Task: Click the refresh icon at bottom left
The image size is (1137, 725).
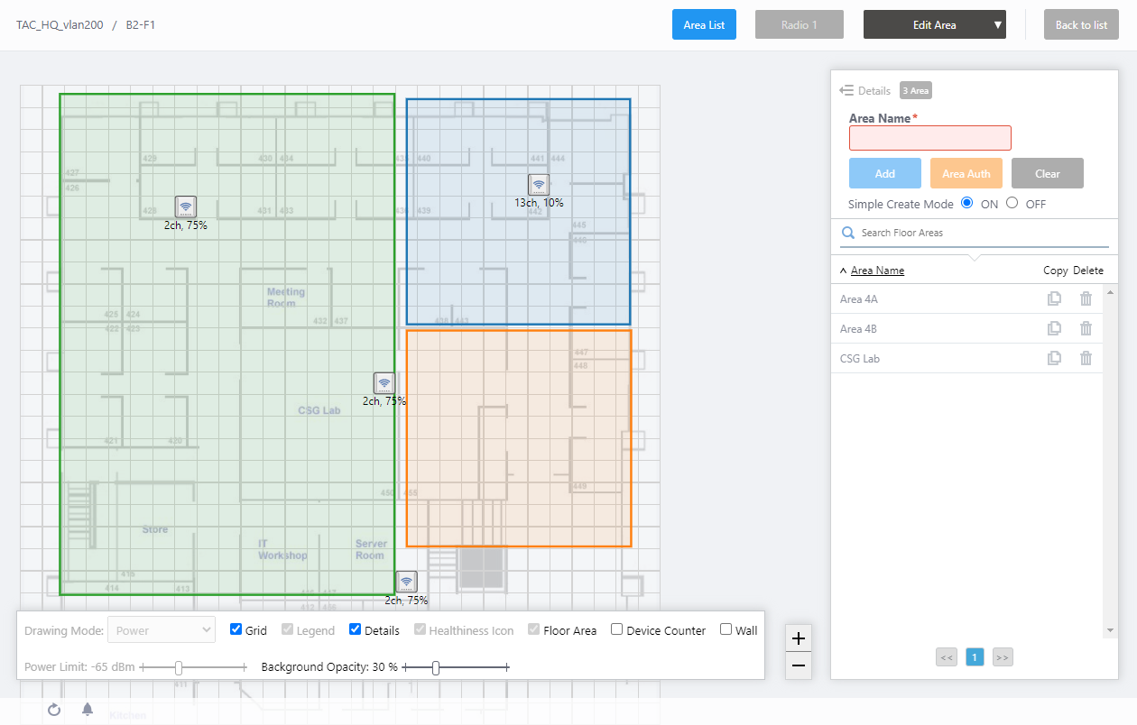Action: (x=54, y=710)
